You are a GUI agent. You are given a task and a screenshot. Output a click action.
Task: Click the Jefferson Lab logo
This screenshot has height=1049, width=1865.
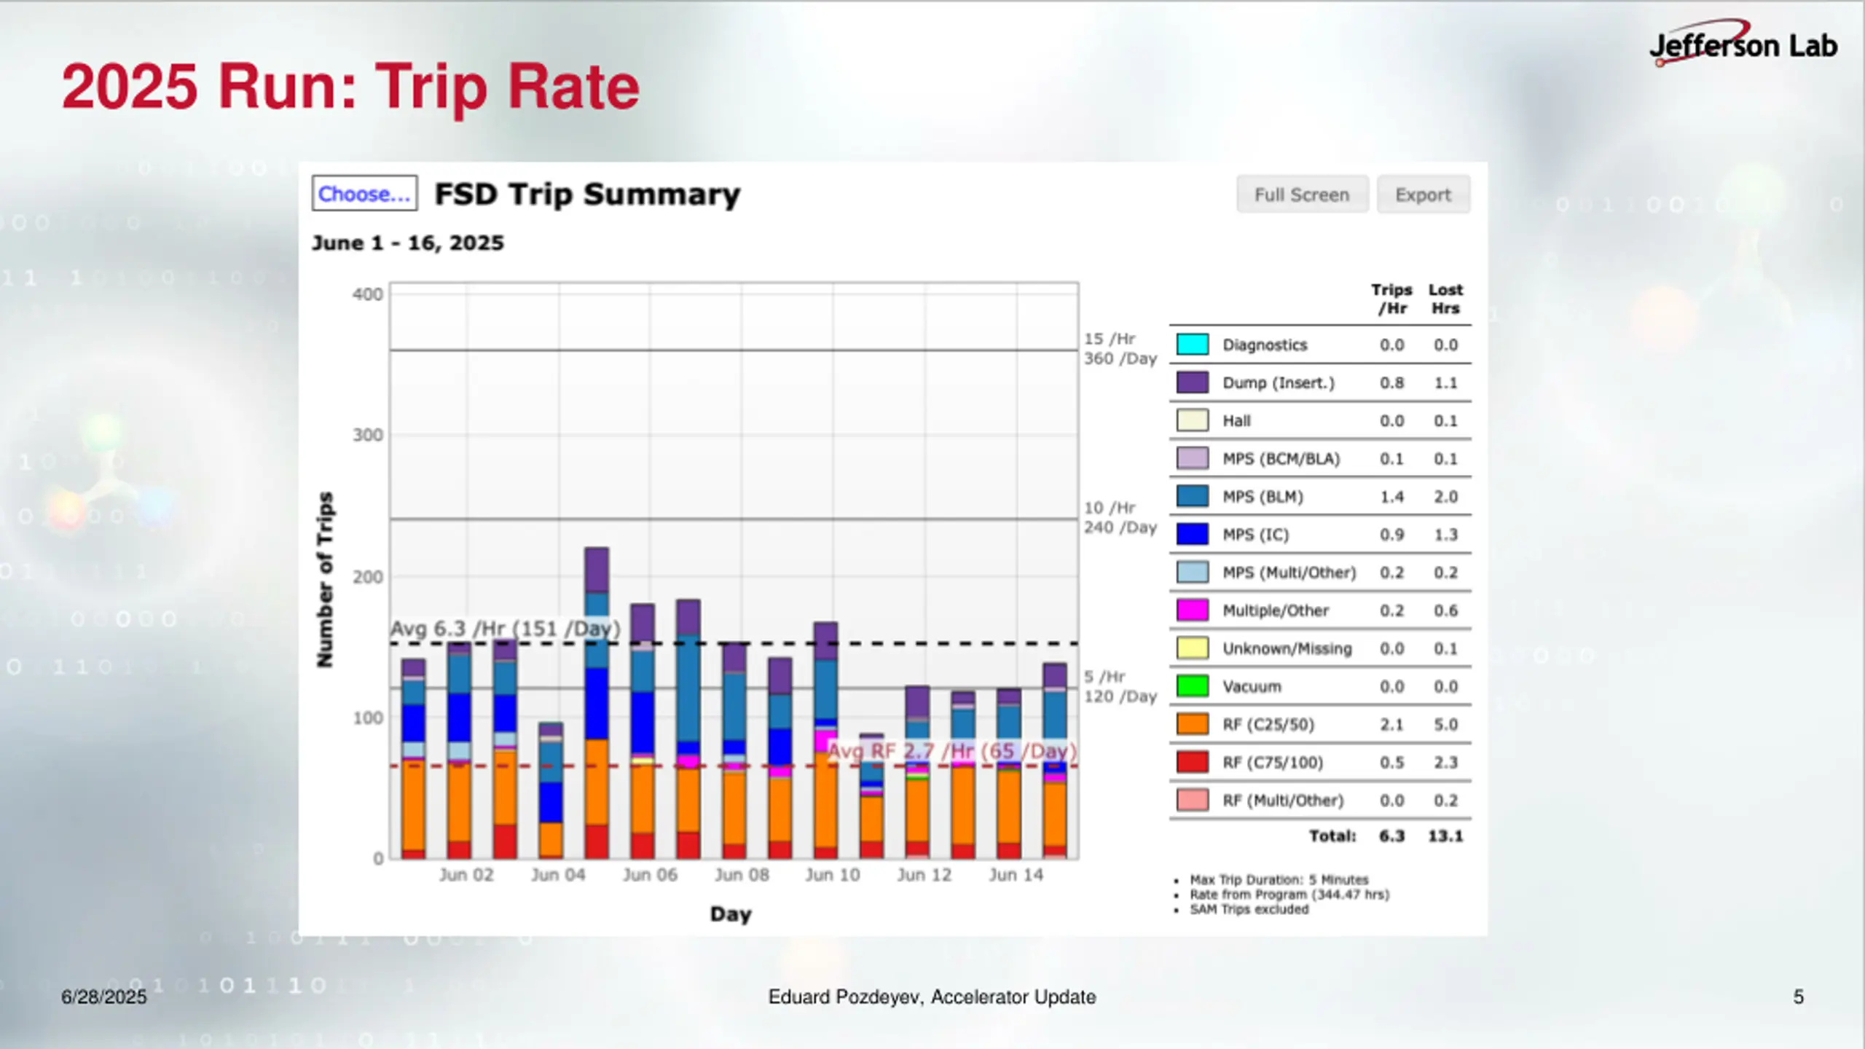point(1742,44)
